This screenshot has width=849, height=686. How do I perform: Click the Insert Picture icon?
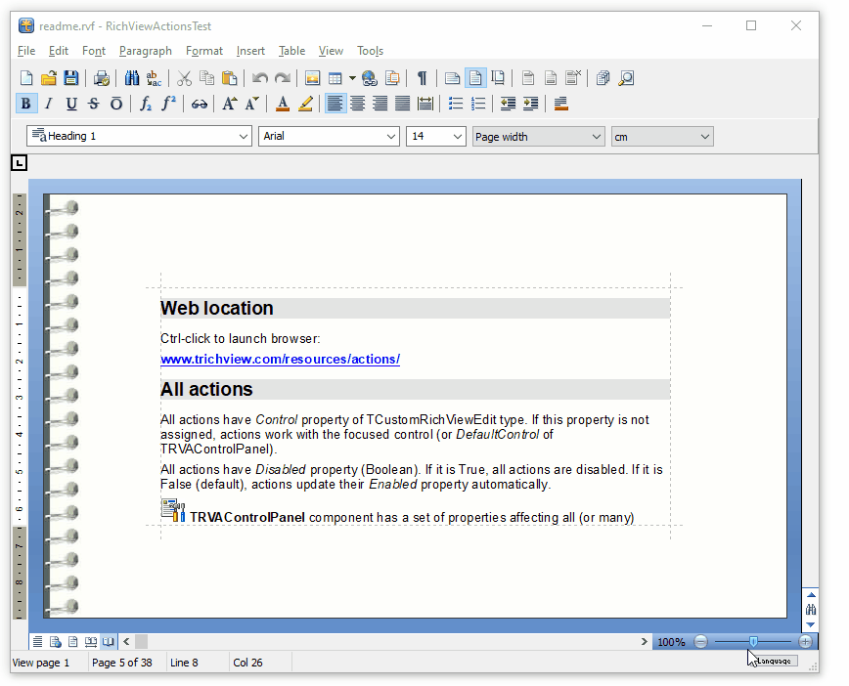point(313,78)
